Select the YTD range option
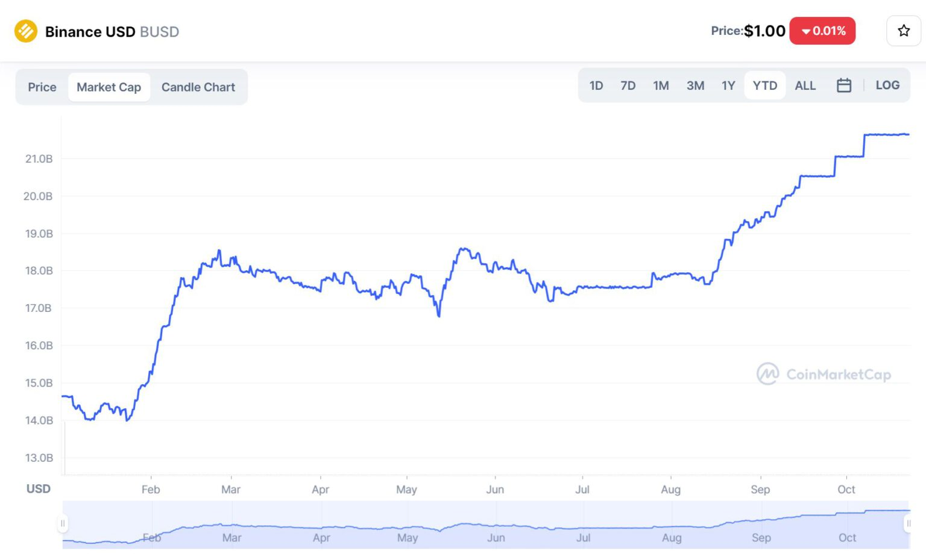 [x=764, y=86]
